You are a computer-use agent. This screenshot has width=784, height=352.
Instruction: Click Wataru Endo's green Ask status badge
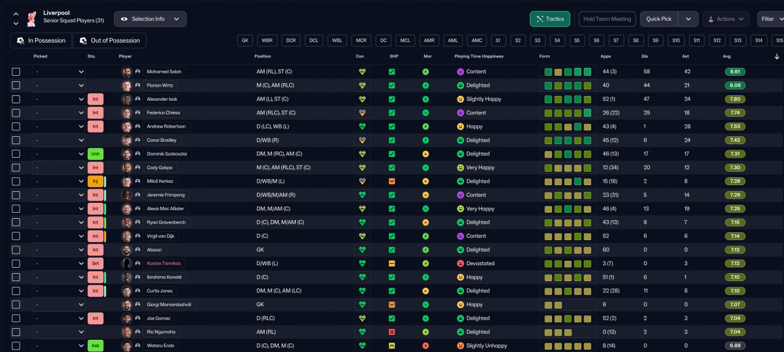click(x=96, y=346)
